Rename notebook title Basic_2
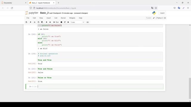The height and width of the screenshot is (107, 191). tap(44, 13)
